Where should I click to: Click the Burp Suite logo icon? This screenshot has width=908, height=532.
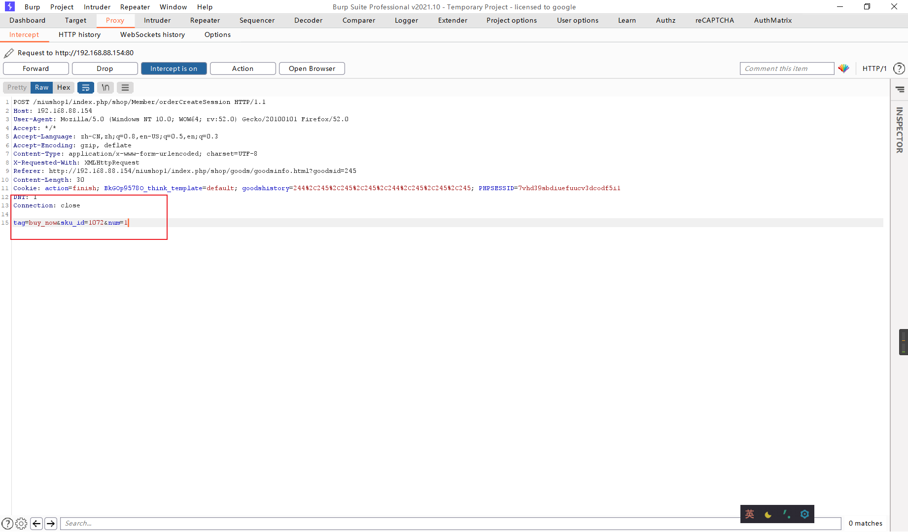point(10,6)
